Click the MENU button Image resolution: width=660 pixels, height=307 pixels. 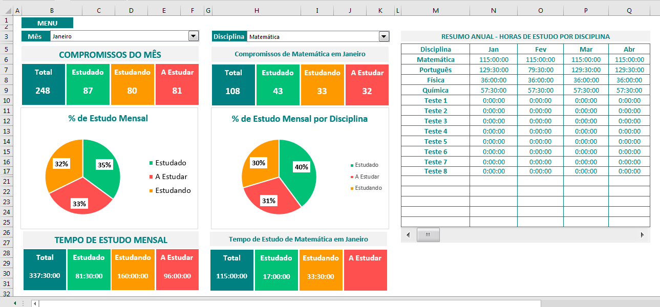click(47, 23)
